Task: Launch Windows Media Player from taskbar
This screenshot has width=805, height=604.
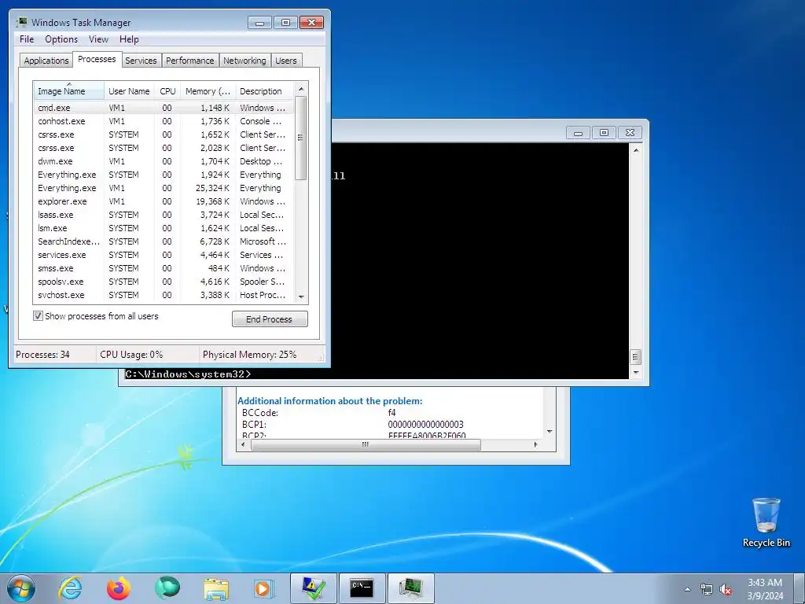Action: tap(264, 588)
